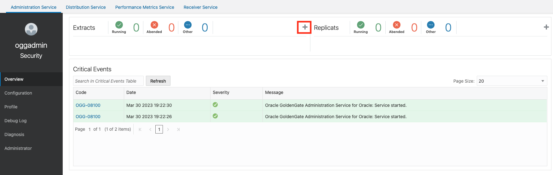Click the Message column header

pos(405,93)
